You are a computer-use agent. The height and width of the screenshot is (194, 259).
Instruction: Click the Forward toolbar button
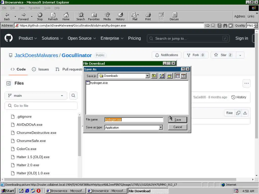pos(23,16)
